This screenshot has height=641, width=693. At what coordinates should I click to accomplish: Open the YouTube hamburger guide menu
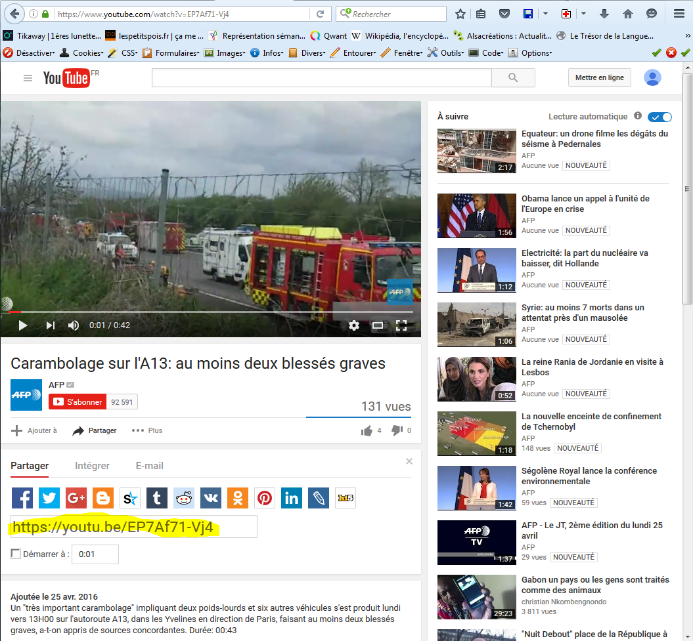[x=28, y=78]
